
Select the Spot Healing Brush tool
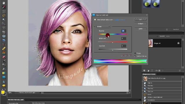coord(4,49)
